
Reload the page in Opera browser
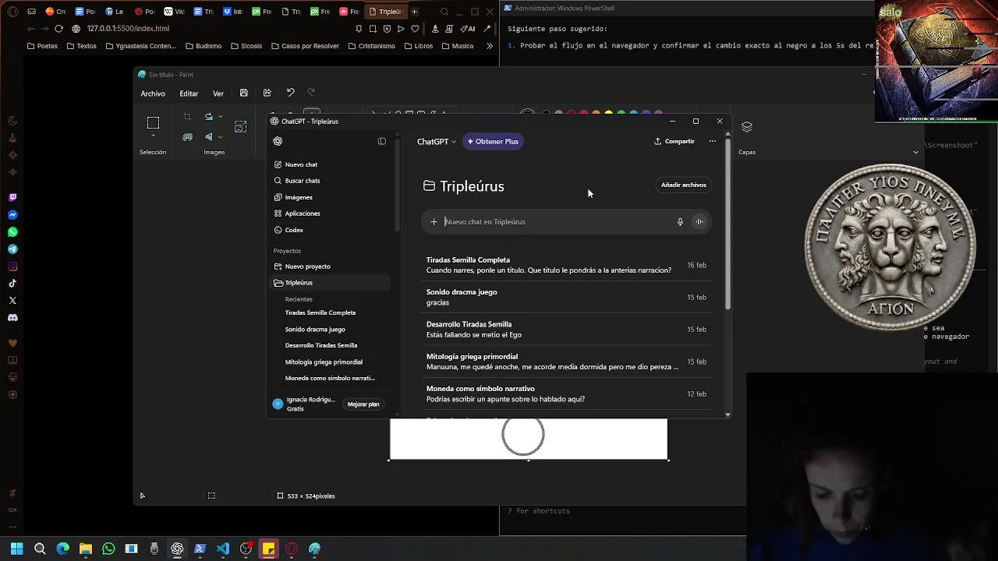tap(58, 29)
